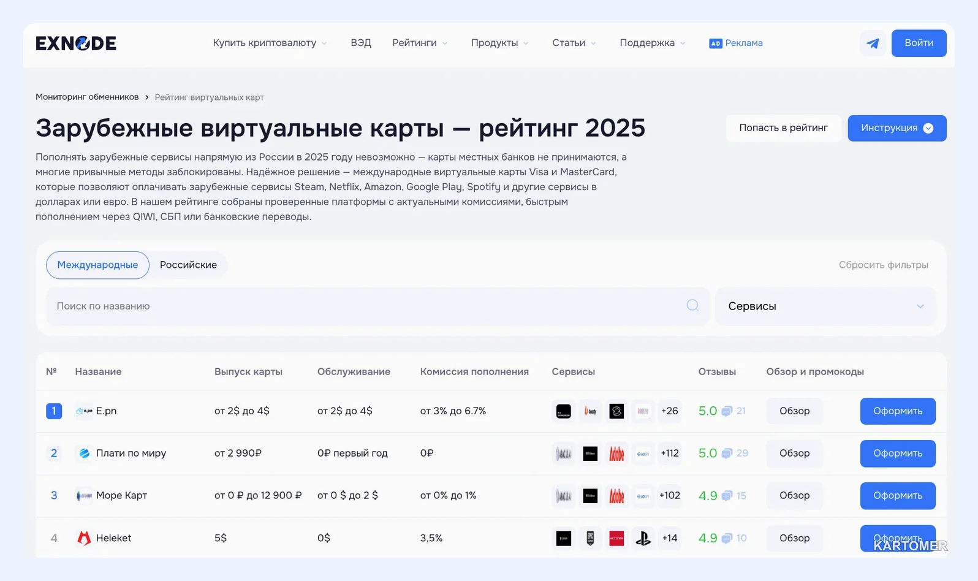Focus the Поиск по названию field

(377, 306)
